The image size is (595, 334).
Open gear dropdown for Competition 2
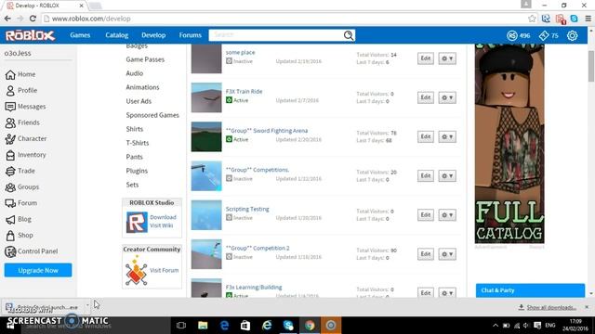(447, 253)
